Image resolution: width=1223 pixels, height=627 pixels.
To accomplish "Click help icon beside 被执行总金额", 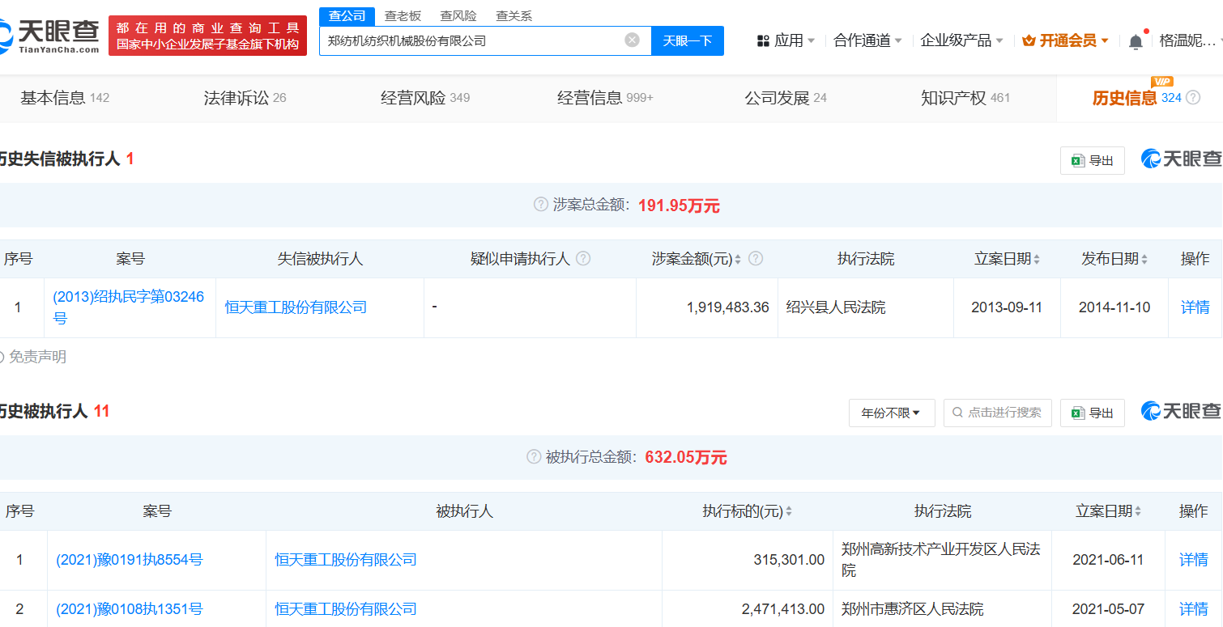I will pyautogui.click(x=533, y=457).
